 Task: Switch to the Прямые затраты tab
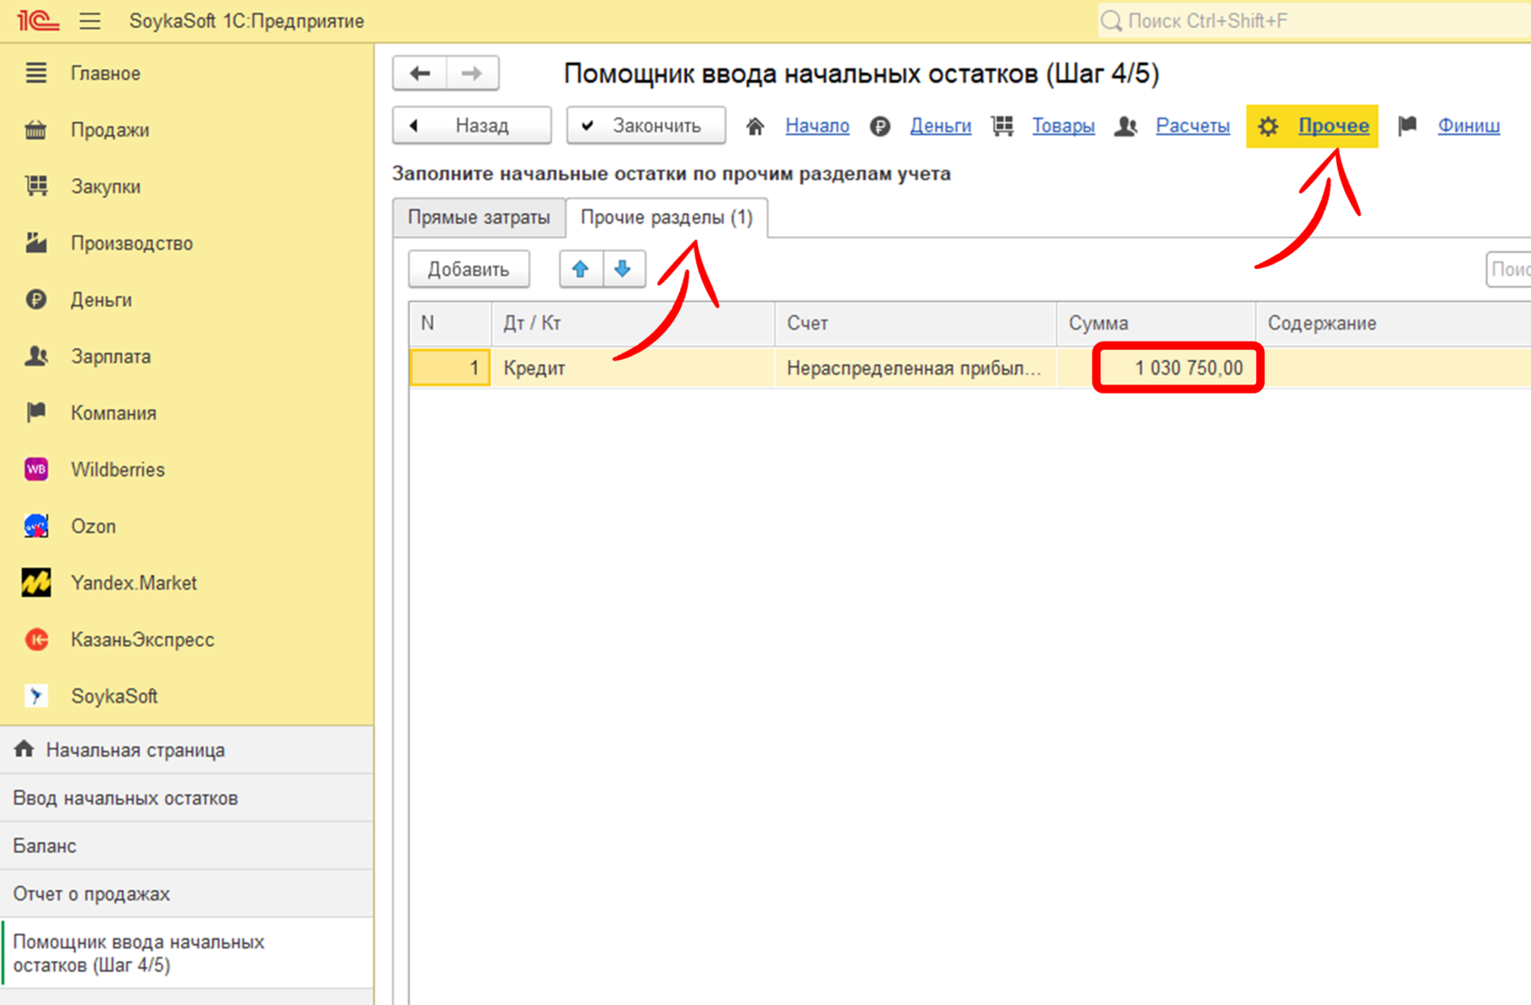pyautogui.click(x=479, y=218)
